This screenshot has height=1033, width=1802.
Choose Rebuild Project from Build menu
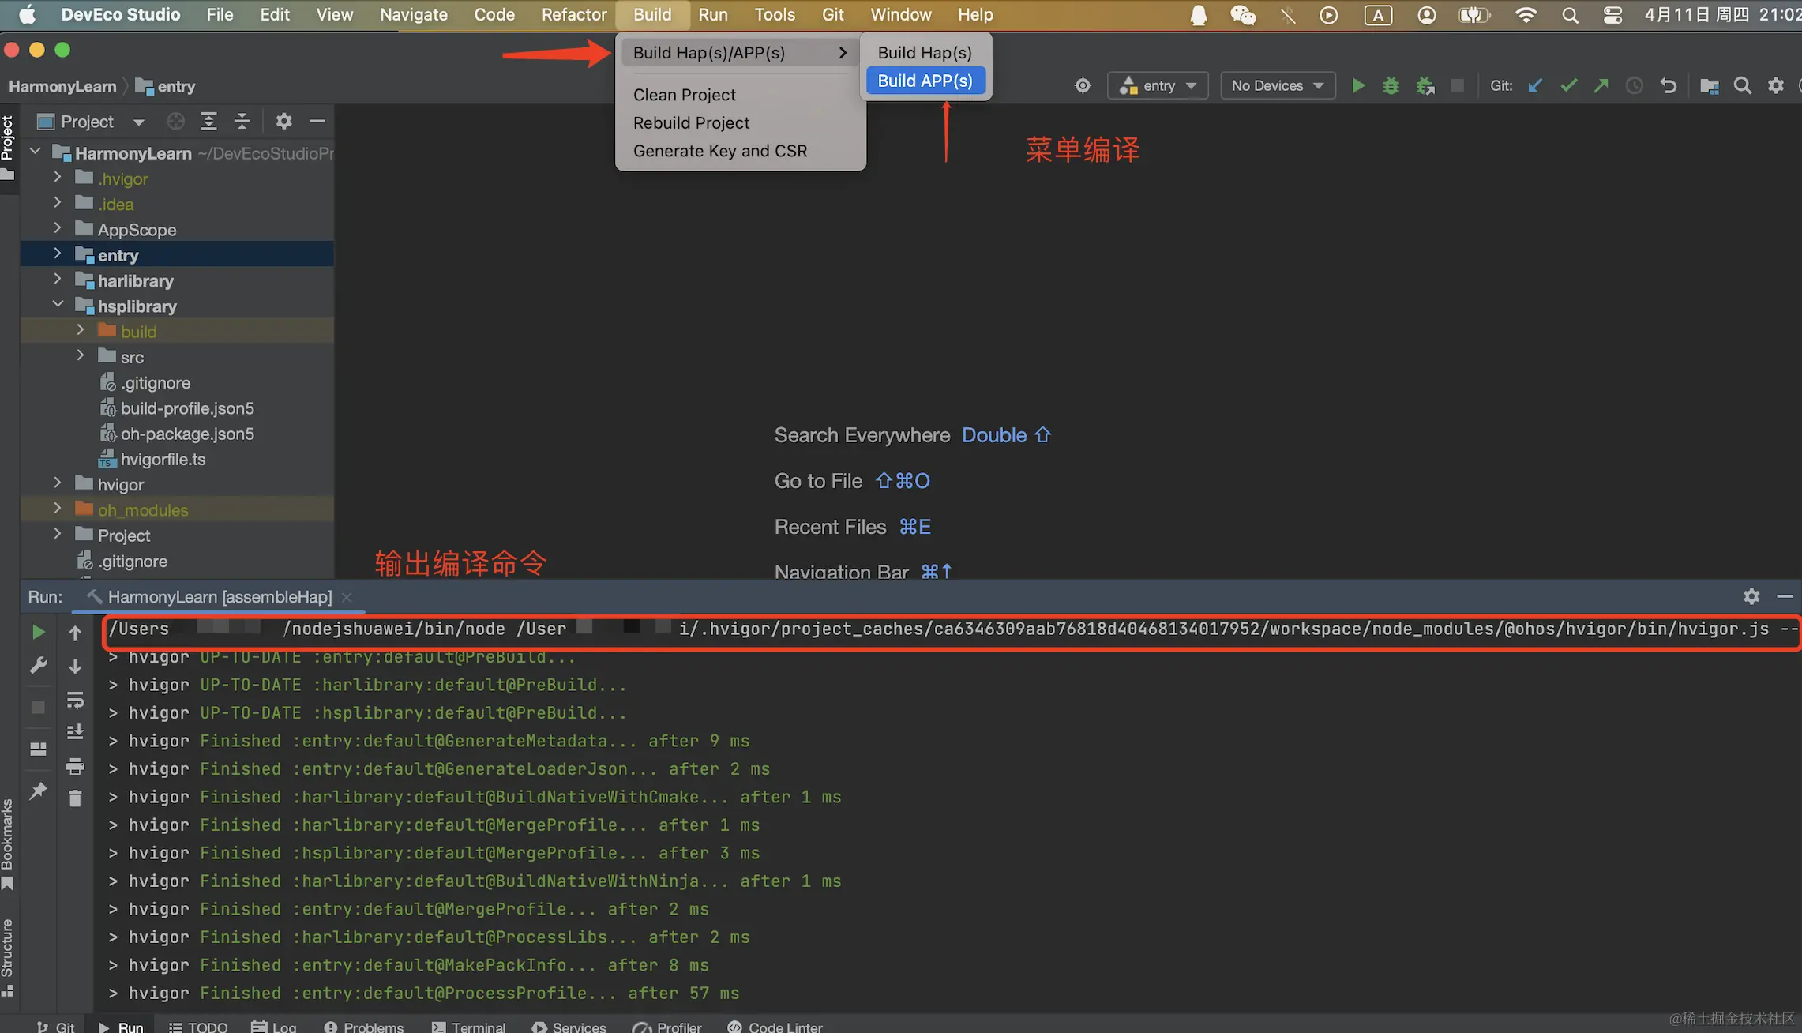(x=691, y=122)
